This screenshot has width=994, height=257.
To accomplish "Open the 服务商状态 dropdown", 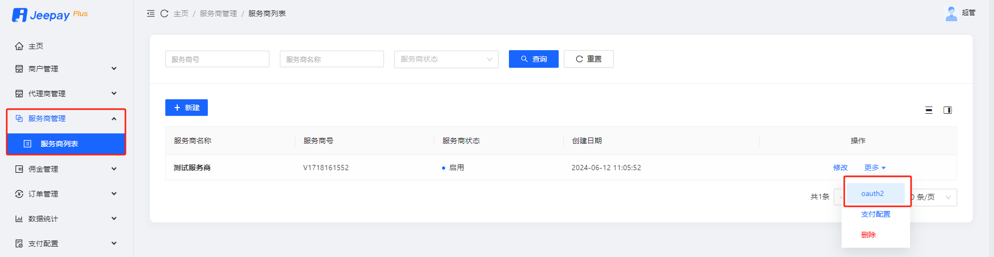I will (x=446, y=59).
